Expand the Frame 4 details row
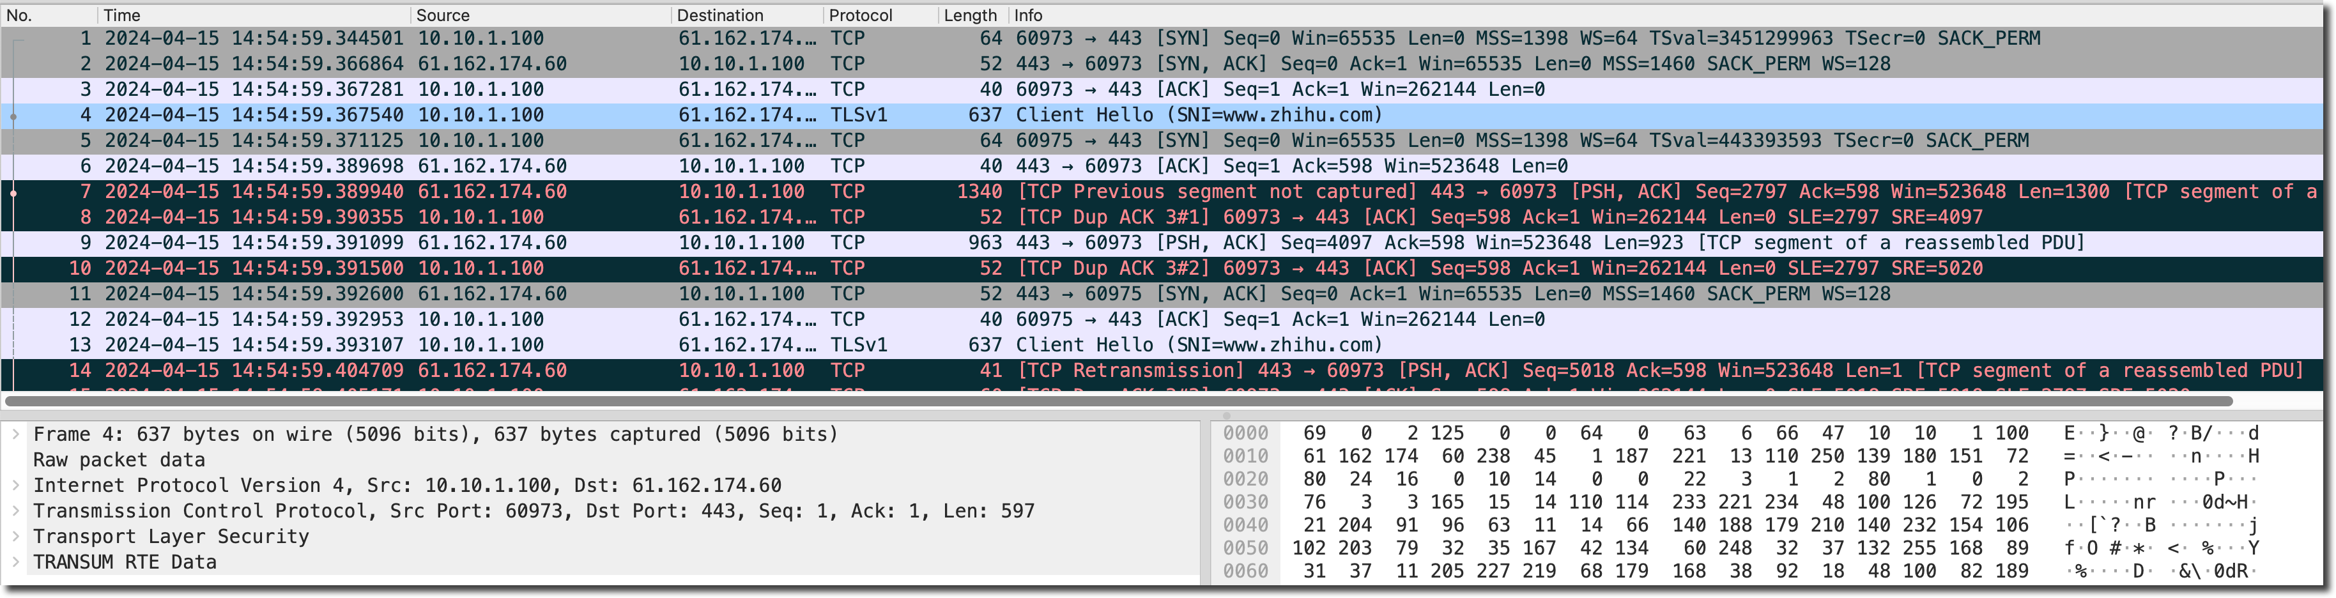This screenshot has height=598, width=2336. 15,434
